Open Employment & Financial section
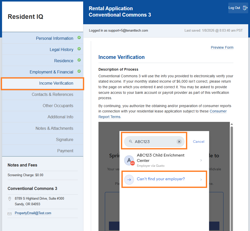Screen dimensions: 250x231 pos(51,72)
